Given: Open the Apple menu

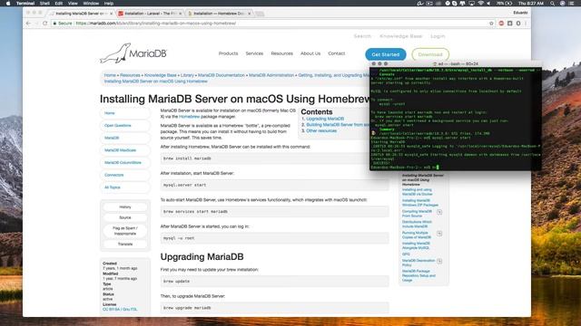Looking at the screenshot, I should click(x=8, y=4).
